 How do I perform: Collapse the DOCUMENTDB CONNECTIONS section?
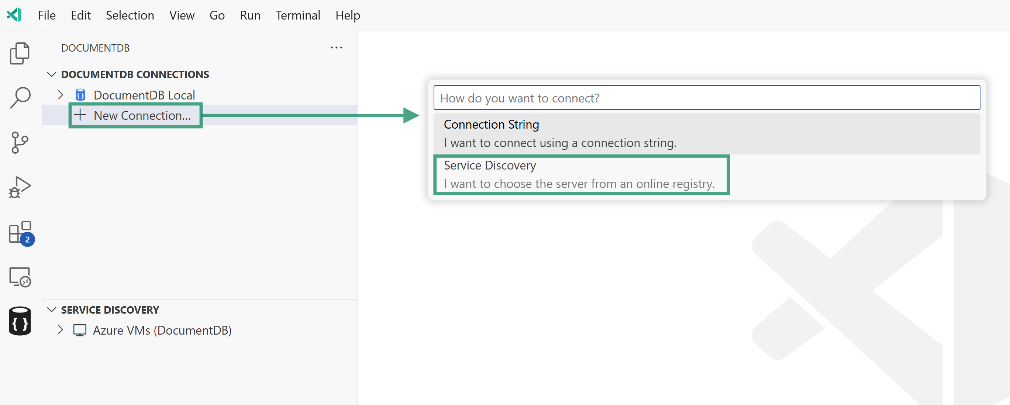tap(52, 74)
